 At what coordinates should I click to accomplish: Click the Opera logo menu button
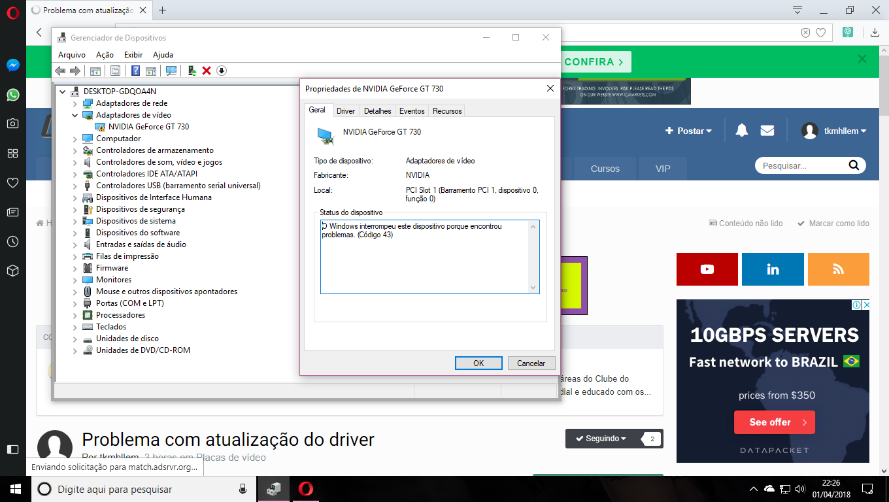(x=12, y=12)
